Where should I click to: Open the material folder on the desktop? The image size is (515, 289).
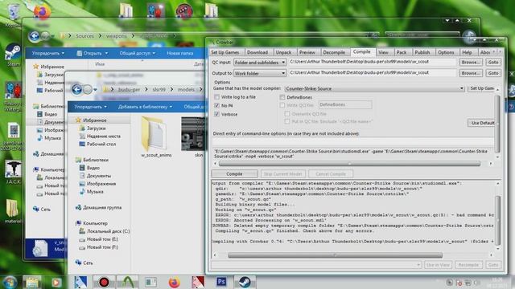click(x=13, y=211)
